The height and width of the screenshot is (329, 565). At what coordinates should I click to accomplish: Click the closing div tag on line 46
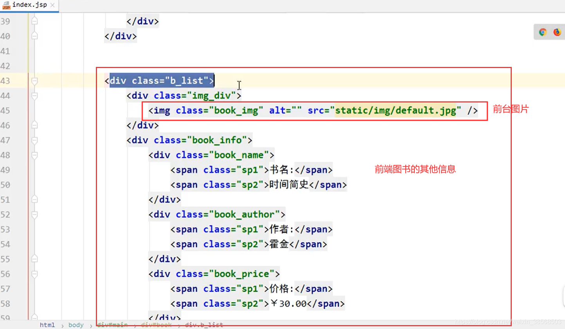[x=142, y=125]
